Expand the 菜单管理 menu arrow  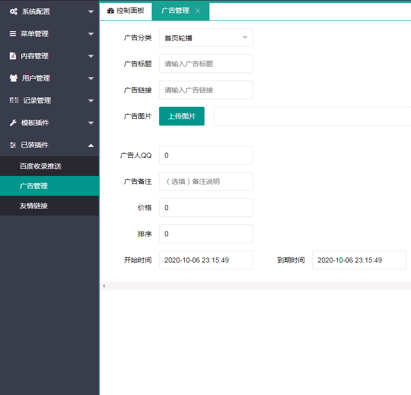point(91,34)
